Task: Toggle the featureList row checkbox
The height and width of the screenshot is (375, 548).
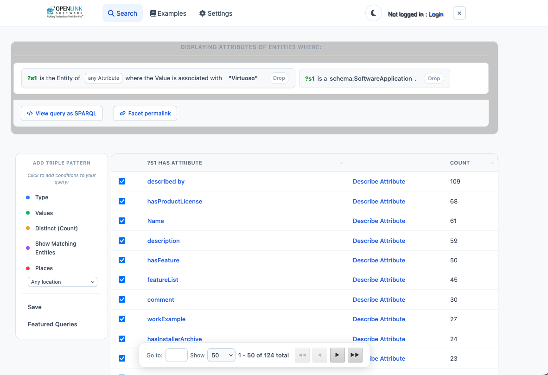Action: pos(122,280)
